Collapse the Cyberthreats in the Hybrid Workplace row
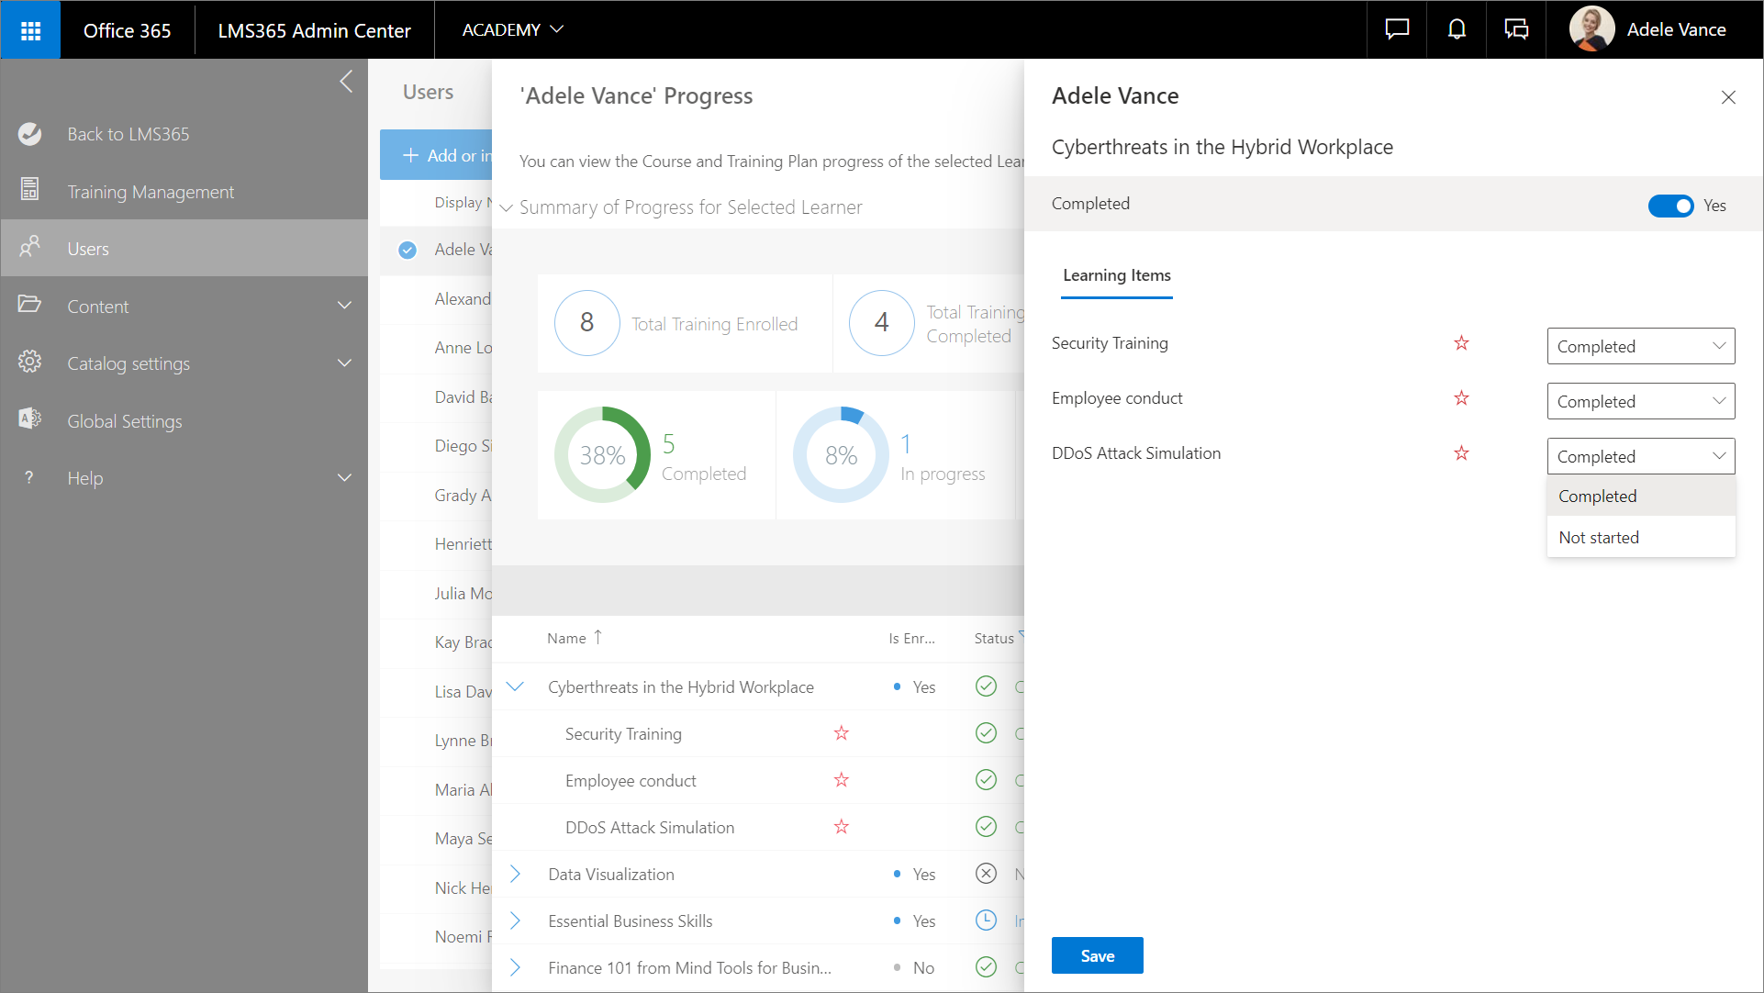Screen dimensions: 1764x993 [515, 686]
